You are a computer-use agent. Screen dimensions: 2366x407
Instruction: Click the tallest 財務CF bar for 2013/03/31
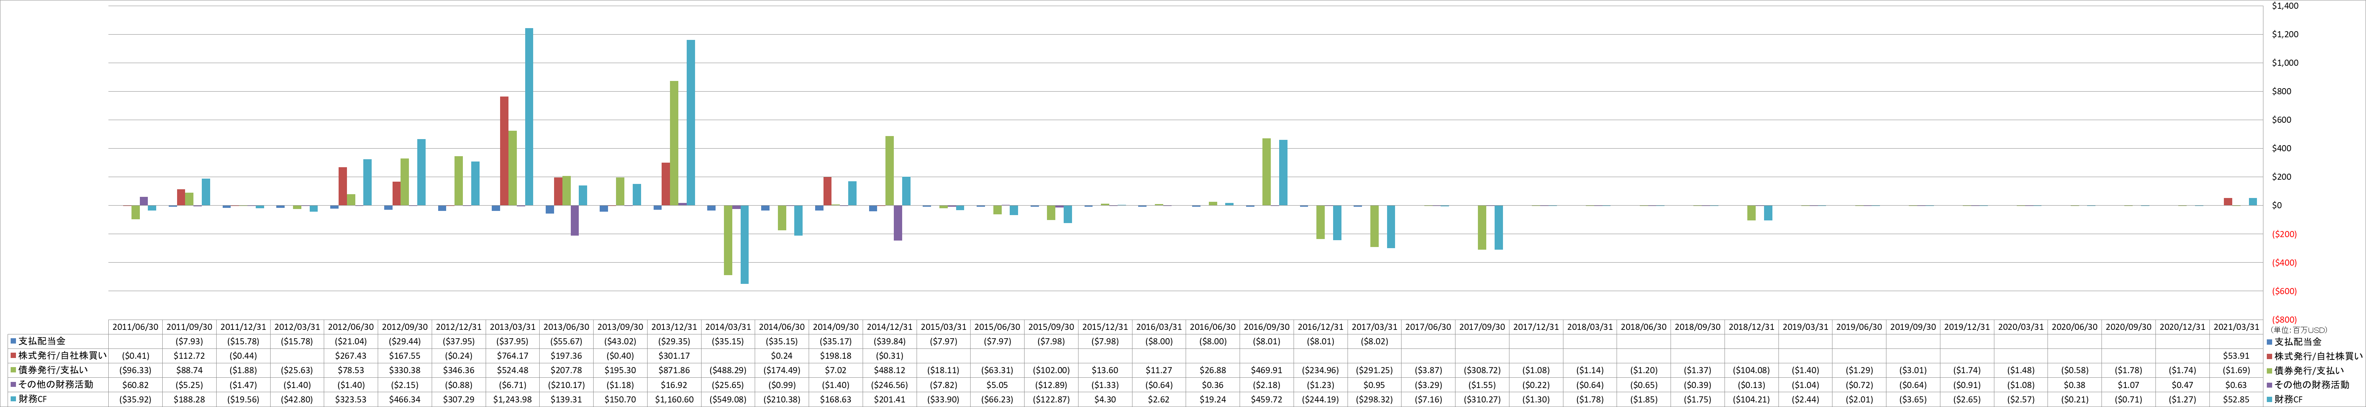click(529, 117)
